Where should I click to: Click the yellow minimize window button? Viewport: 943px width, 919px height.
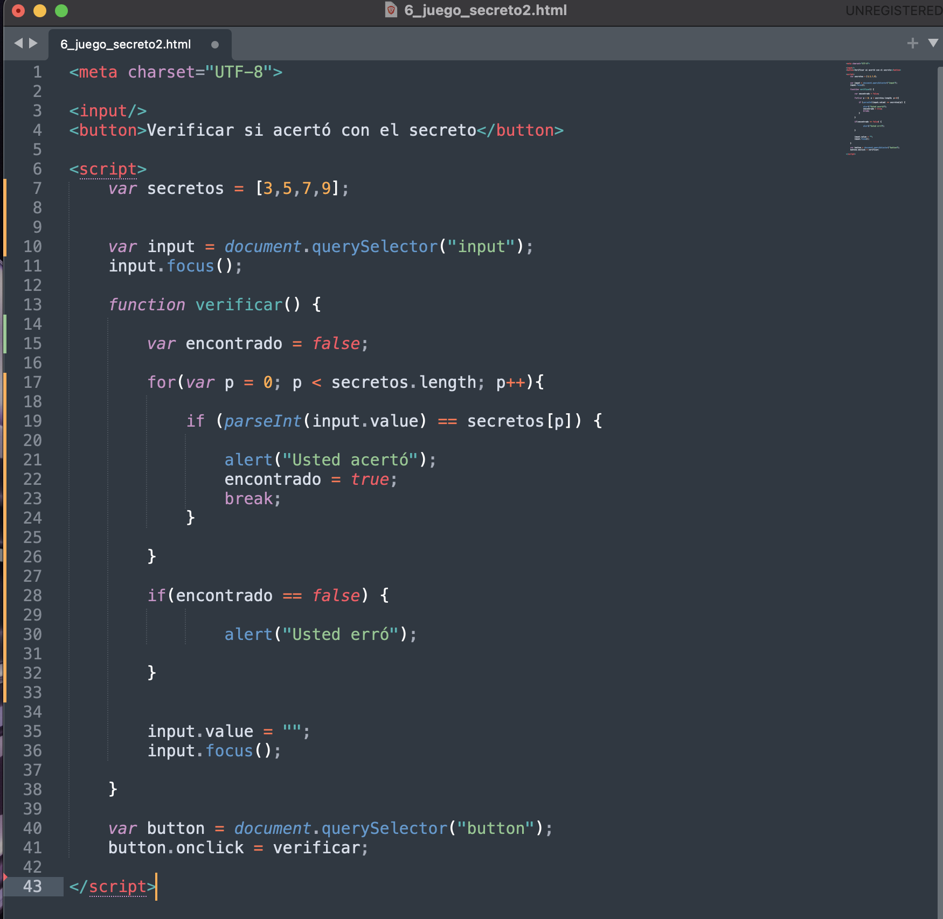point(40,10)
